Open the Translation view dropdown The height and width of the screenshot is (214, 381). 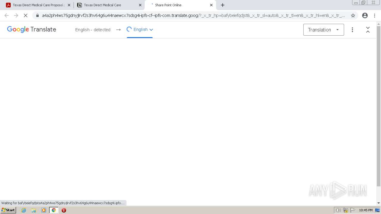[324, 30]
